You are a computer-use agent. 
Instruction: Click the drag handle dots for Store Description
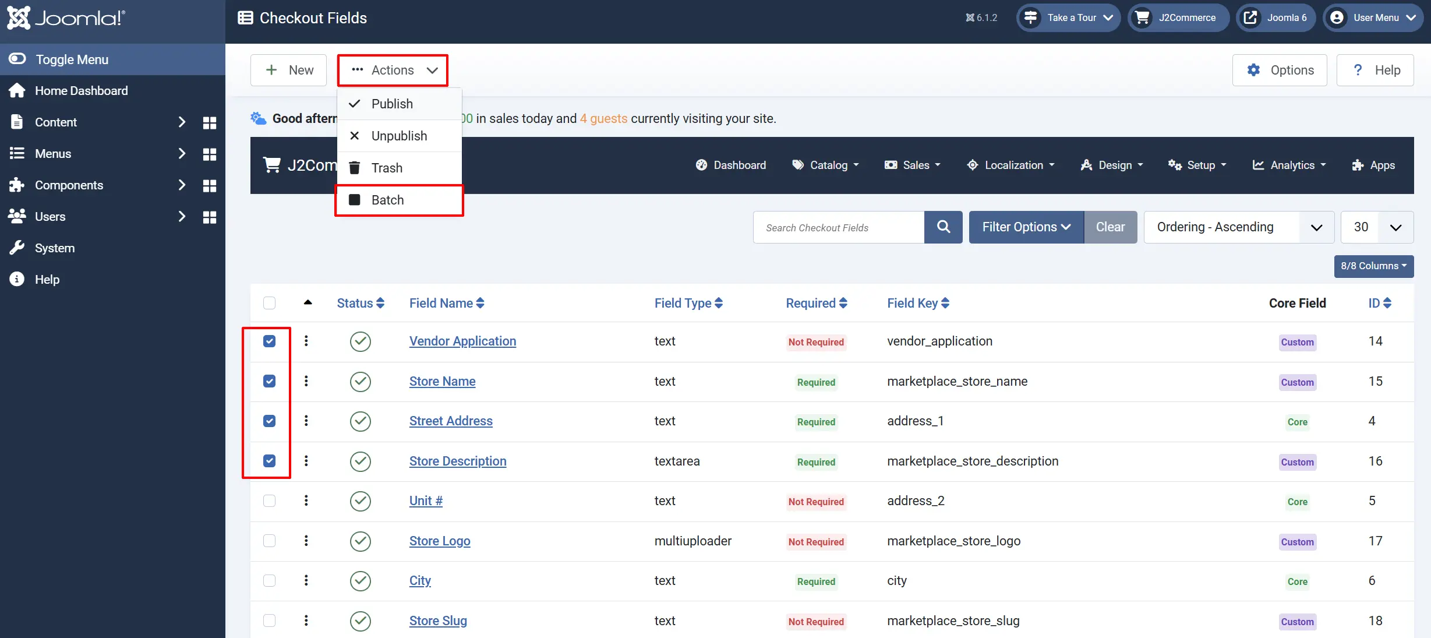[x=306, y=461]
